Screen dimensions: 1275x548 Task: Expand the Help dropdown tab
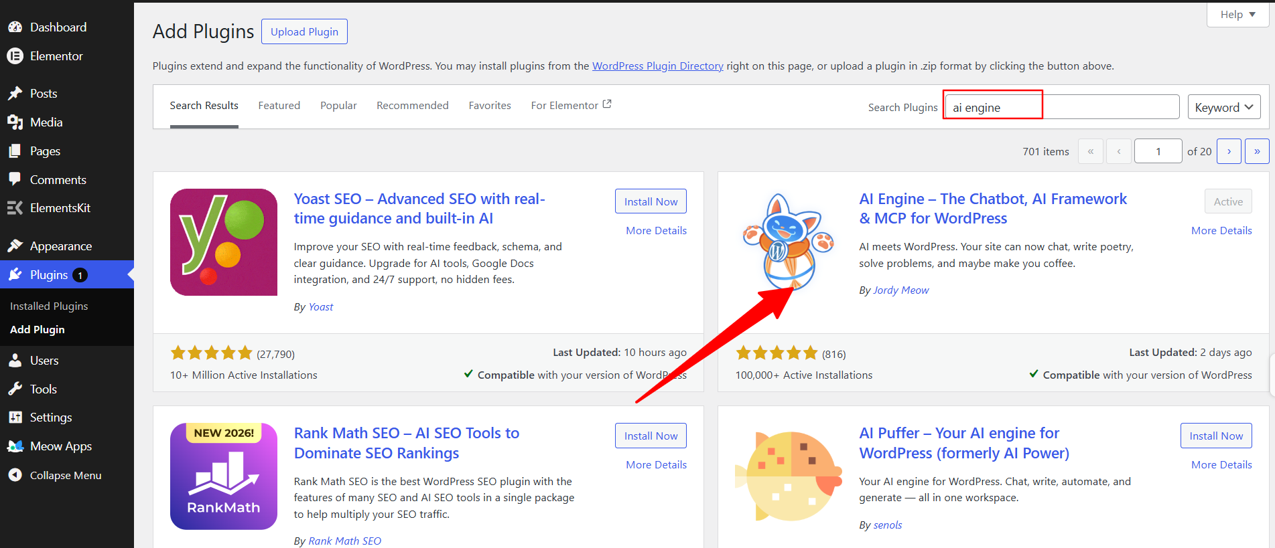click(1237, 14)
